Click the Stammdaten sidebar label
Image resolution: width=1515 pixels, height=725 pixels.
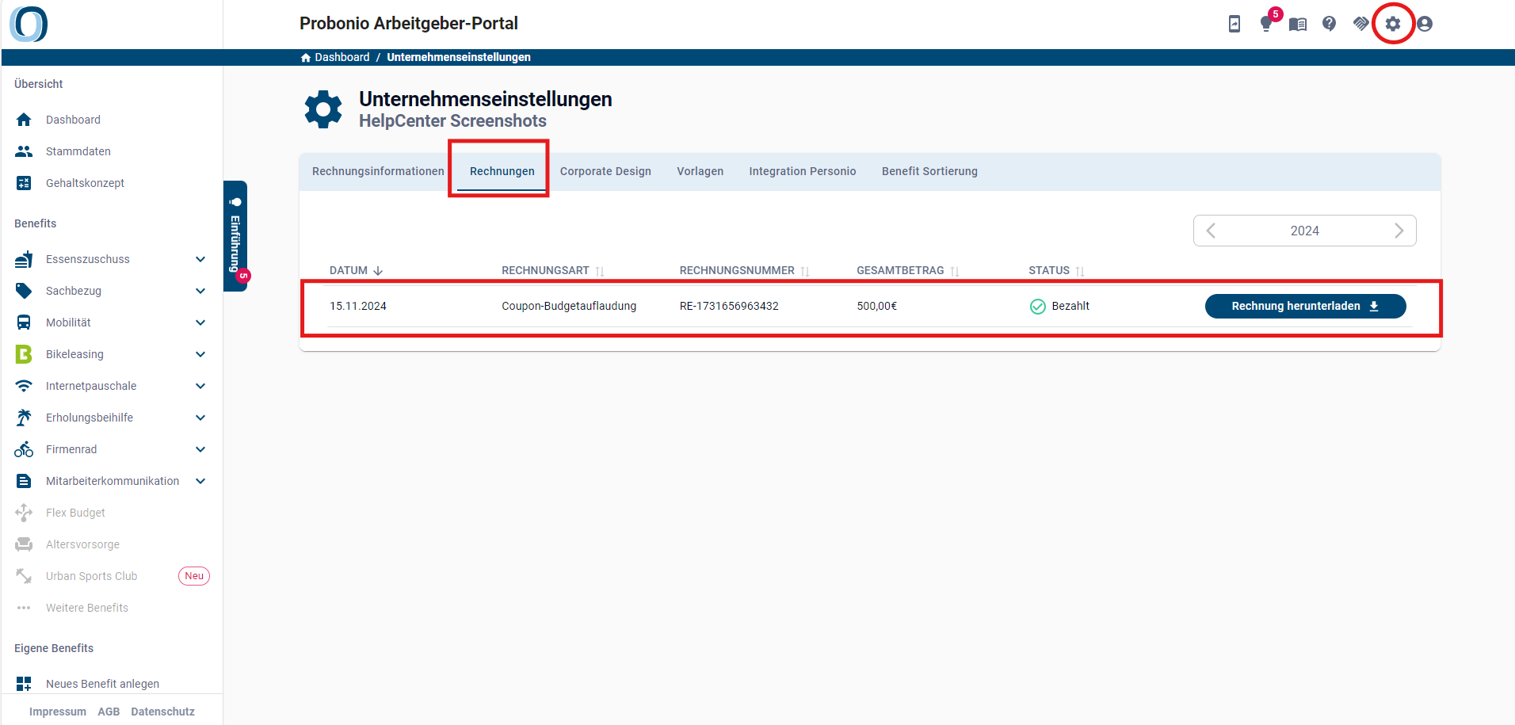tap(78, 151)
